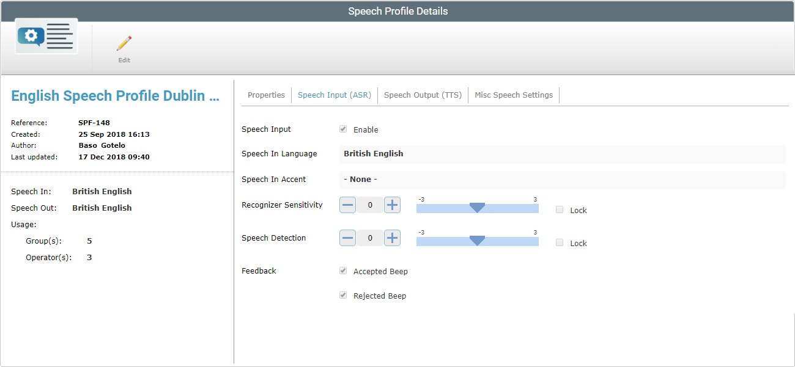Decrease Speech Detection using the minus icon
The width and height of the screenshot is (795, 367).
(x=347, y=238)
